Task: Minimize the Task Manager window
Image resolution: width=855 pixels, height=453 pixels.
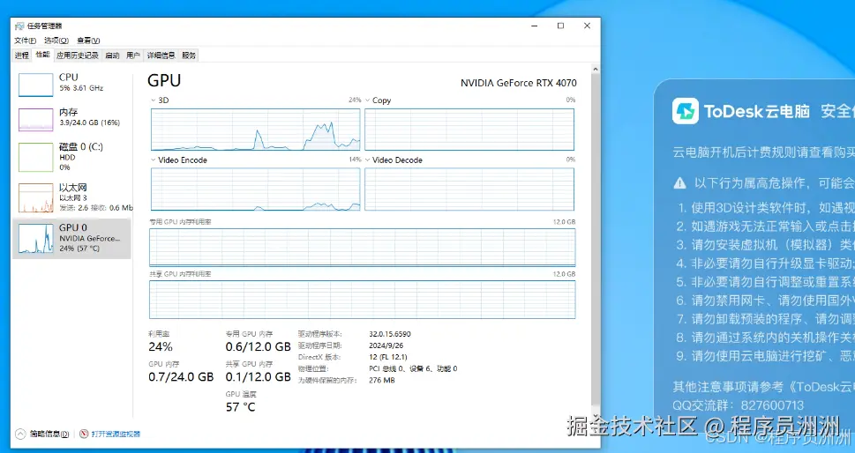Action: point(535,26)
